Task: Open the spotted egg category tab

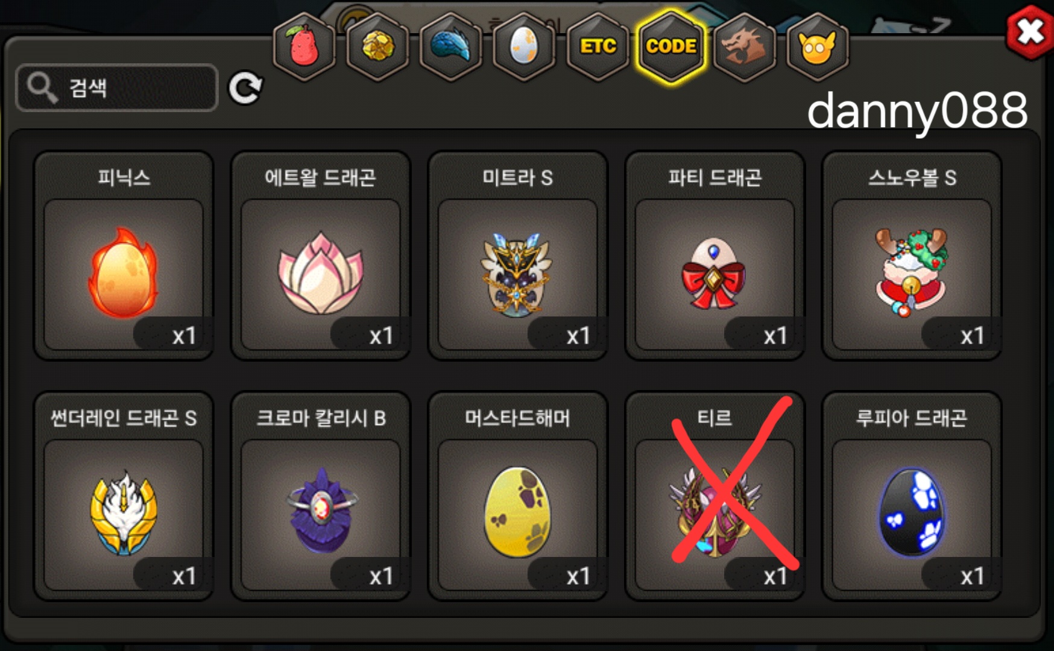Action: [525, 46]
